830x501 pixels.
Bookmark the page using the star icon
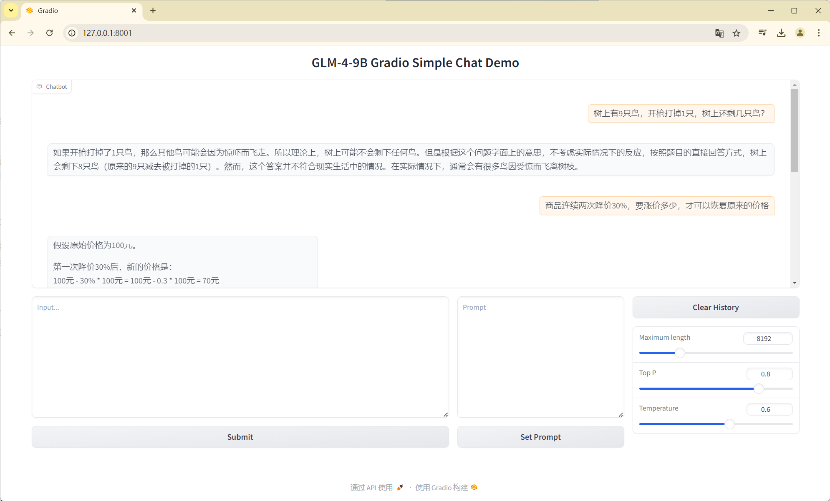[737, 33]
